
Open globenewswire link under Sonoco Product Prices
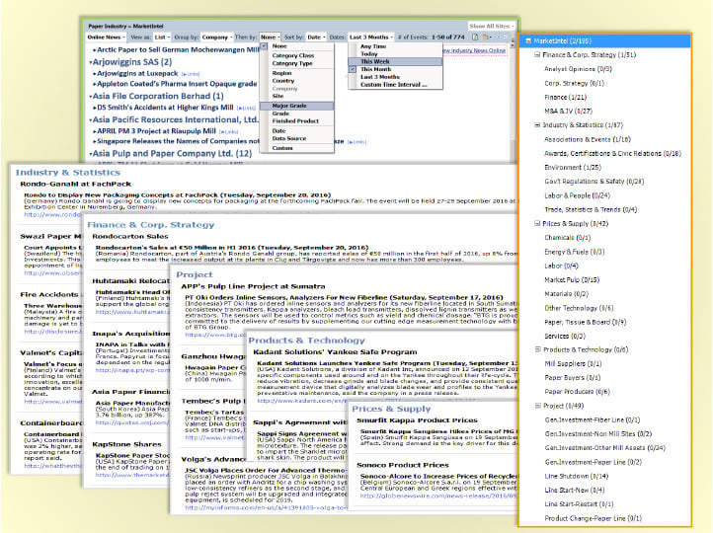(438, 495)
